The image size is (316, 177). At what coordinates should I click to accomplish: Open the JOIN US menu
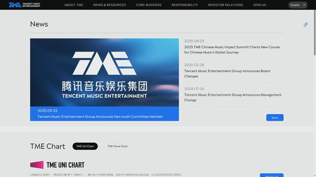pyautogui.click(x=259, y=5)
